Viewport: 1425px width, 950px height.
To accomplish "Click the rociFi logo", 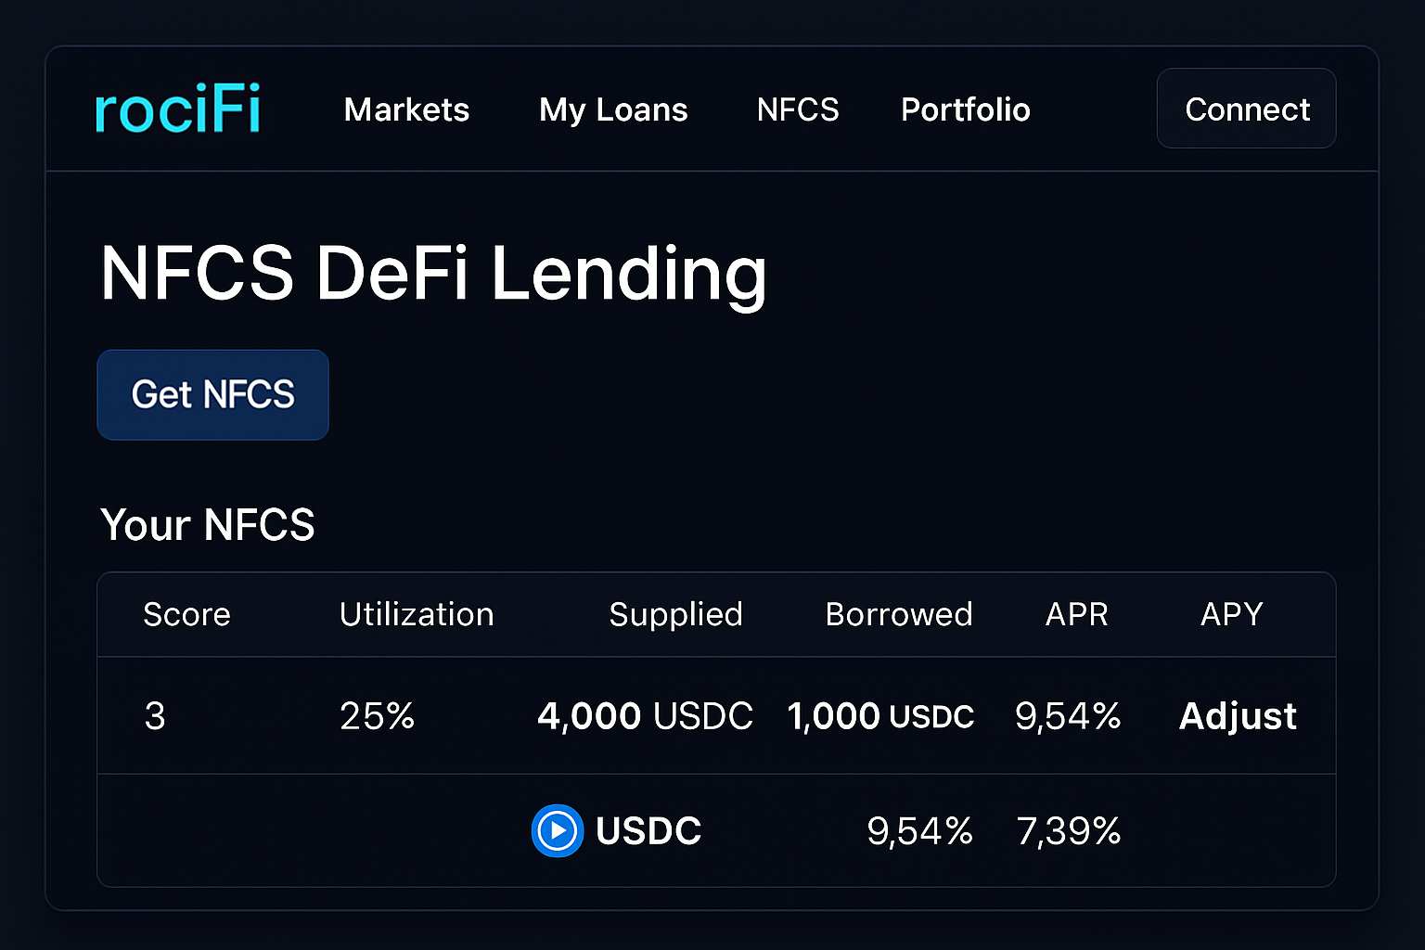I will tap(177, 108).
